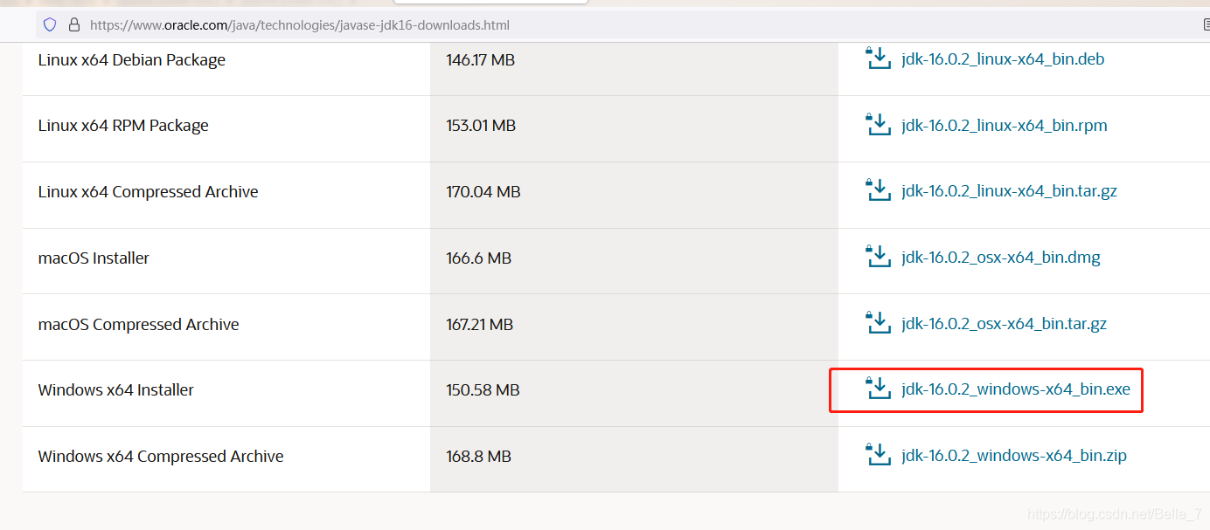Click the padlock site security icon
Viewport: 1210px width, 530px height.
73,25
